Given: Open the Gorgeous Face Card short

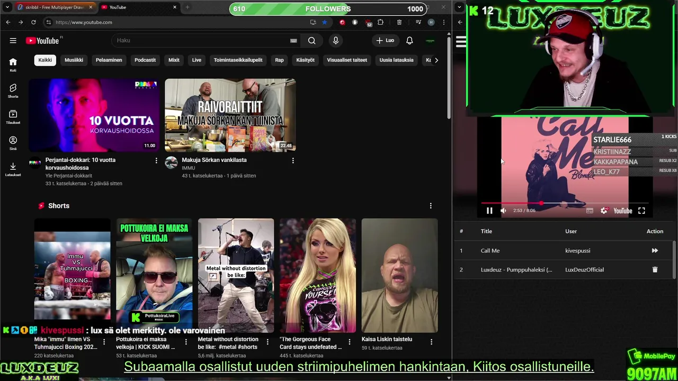Looking at the screenshot, I should [x=318, y=275].
